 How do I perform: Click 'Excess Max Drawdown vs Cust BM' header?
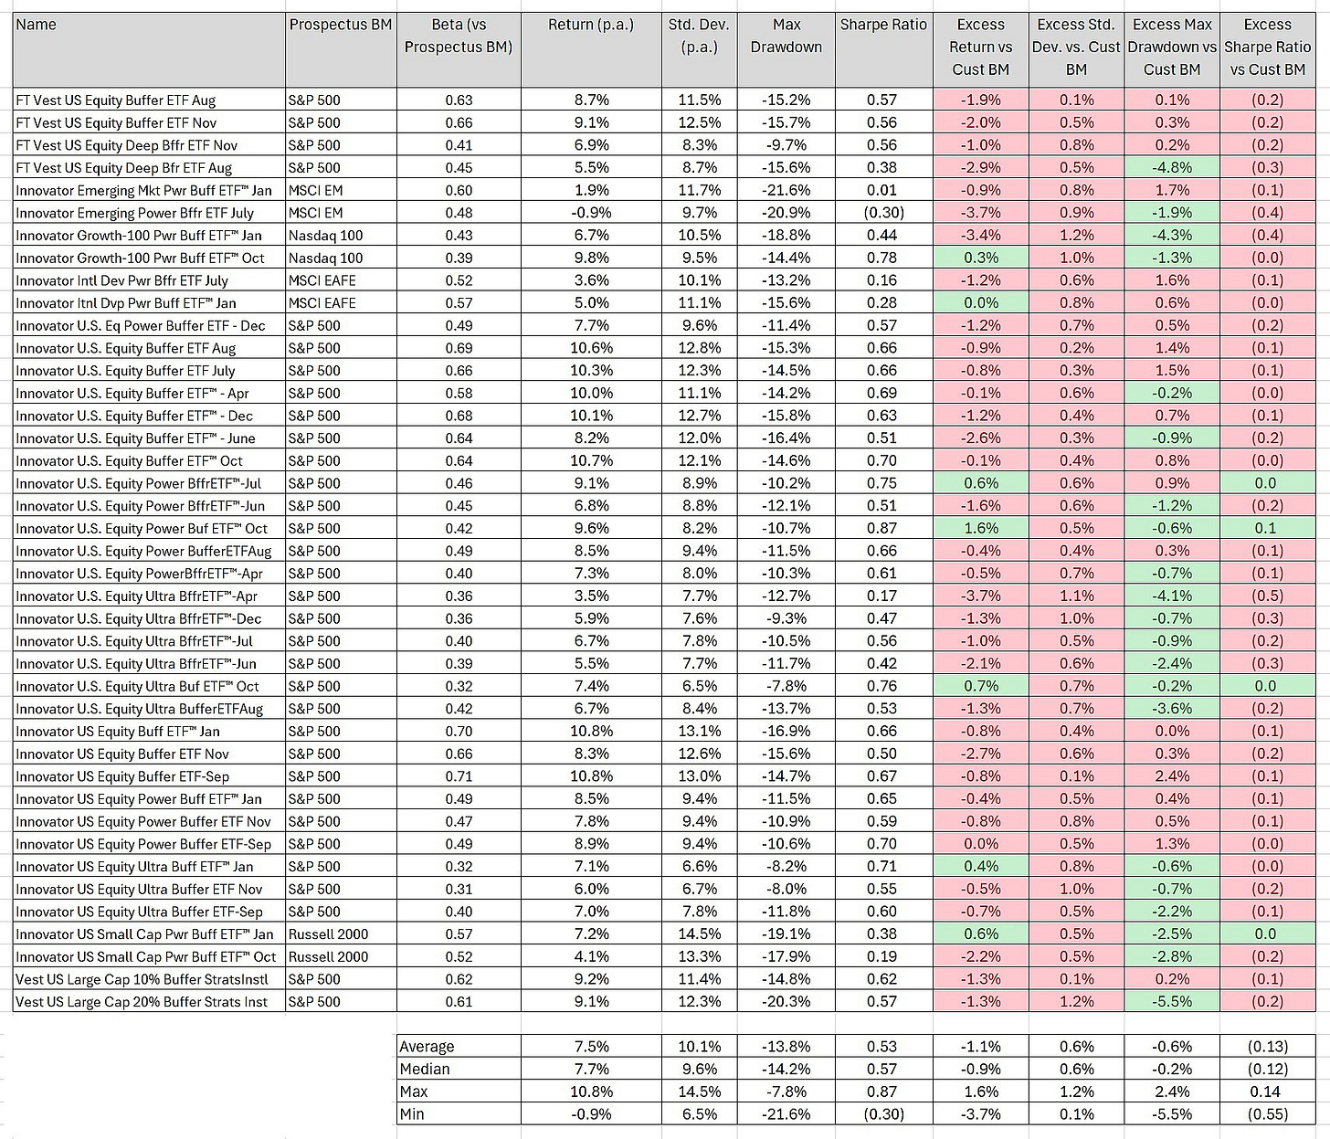click(x=1172, y=50)
